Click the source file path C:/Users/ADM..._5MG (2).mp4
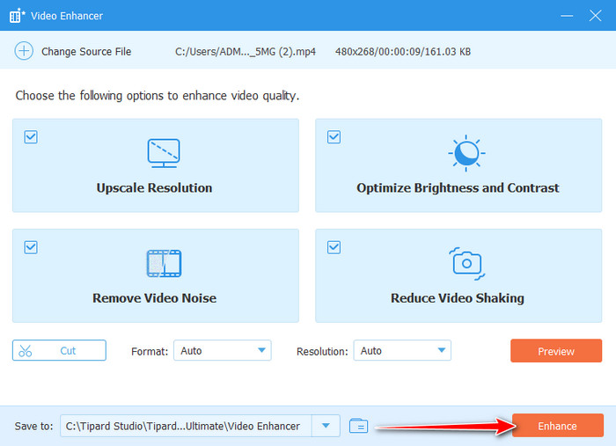 (246, 51)
